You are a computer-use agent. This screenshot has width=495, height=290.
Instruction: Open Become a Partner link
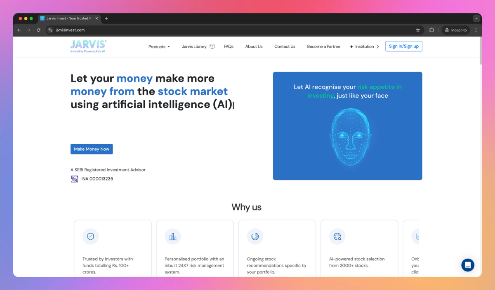(323, 47)
